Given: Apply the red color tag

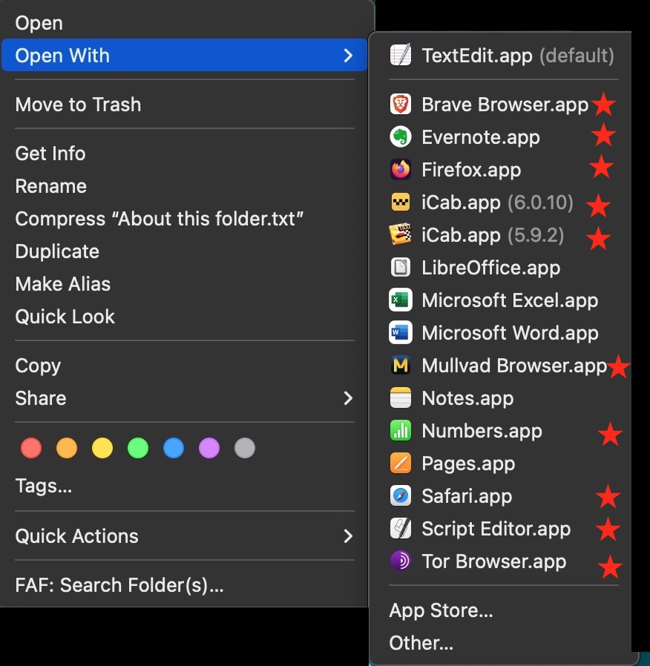Looking at the screenshot, I should coord(31,448).
